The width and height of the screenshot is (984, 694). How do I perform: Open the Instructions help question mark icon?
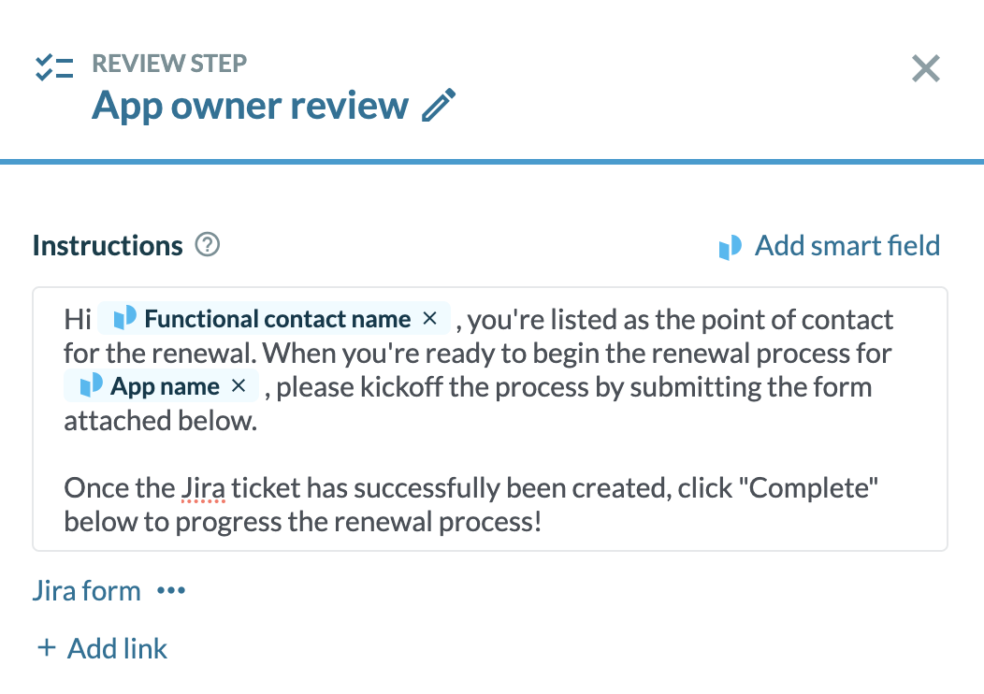(x=207, y=245)
